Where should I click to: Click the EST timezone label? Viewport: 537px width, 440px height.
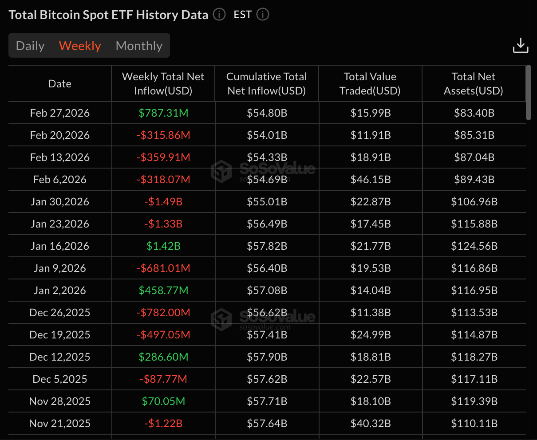click(243, 15)
